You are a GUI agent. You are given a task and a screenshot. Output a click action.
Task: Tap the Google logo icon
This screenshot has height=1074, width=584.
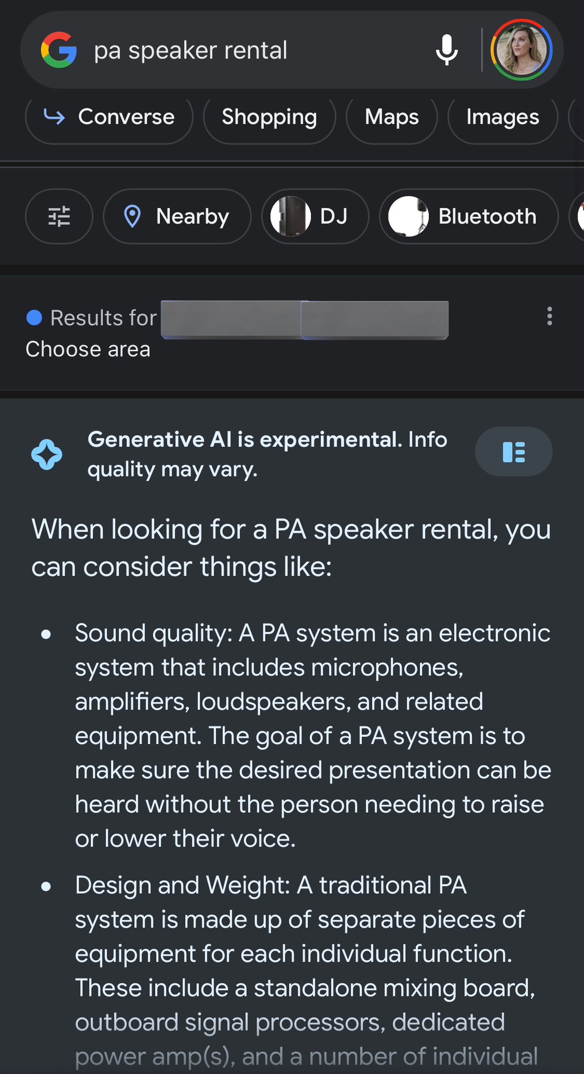click(x=59, y=50)
